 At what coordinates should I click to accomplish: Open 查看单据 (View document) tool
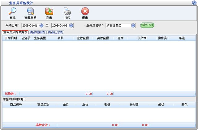click(30, 12)
